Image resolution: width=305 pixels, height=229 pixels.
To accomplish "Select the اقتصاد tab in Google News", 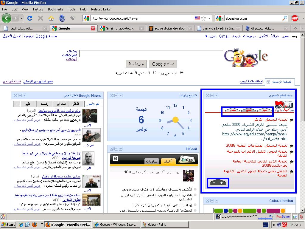I will [x=44, y=104].
